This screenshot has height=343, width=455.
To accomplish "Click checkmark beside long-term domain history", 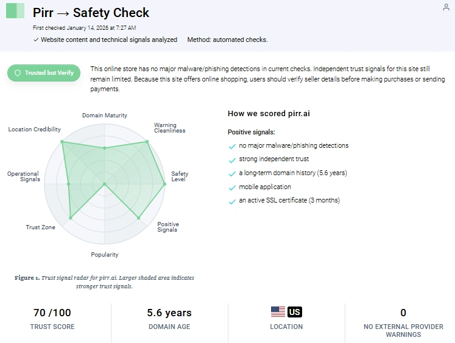I will point(232,174).
